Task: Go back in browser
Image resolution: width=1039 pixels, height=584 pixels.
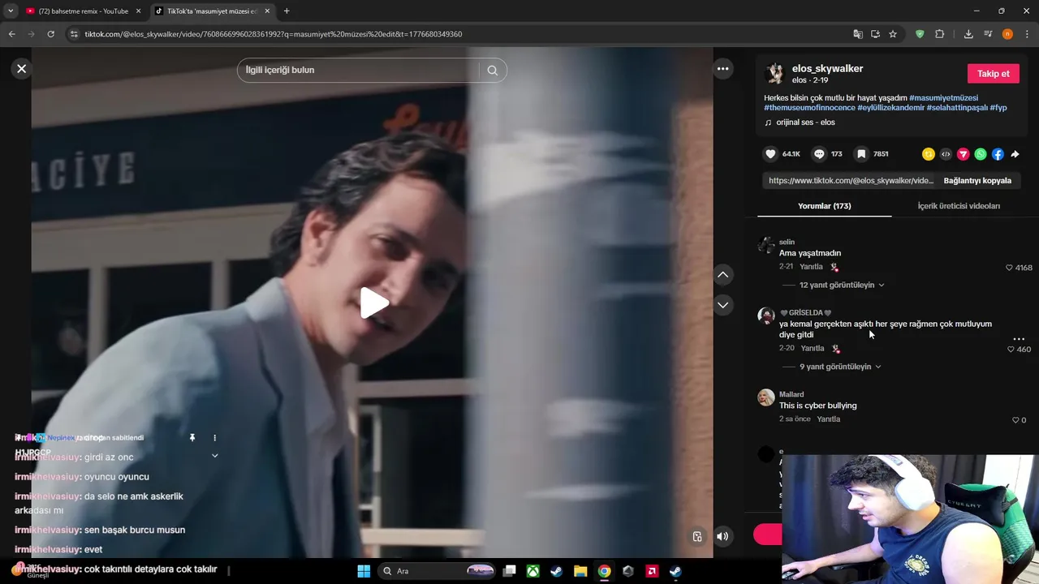Action: point(12,34)
